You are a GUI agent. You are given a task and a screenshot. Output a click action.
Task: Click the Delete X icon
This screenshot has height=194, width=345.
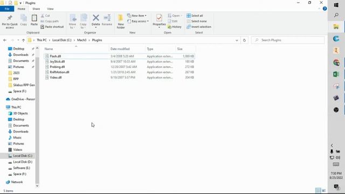(96, 18)
